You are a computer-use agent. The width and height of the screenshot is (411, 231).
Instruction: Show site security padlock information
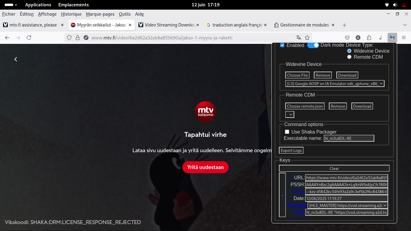click(x=78, y=38)
